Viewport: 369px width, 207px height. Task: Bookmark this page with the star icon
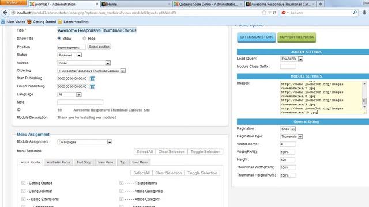[264, 13]
